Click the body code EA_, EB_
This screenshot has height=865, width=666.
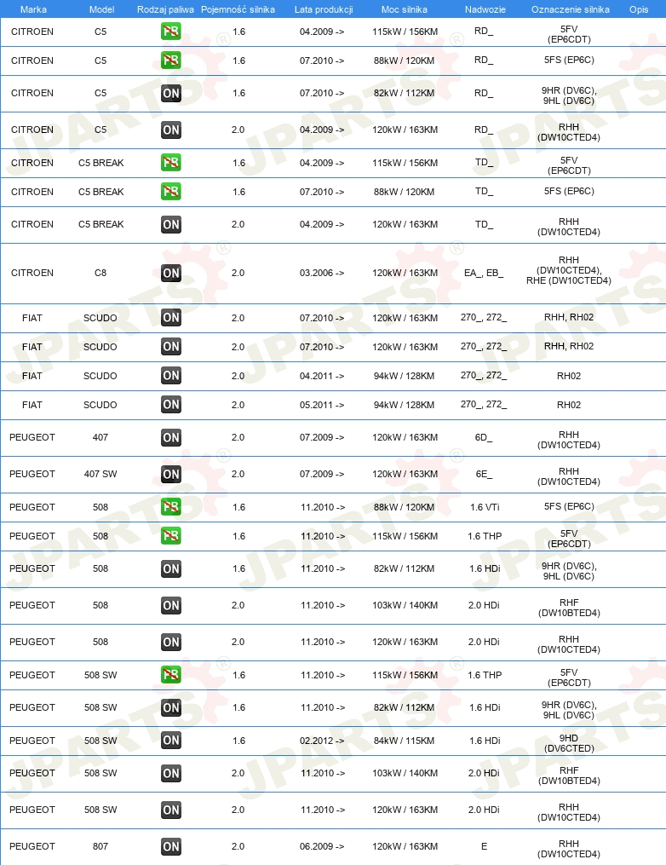pyautogui.click(x=484, y=273)
